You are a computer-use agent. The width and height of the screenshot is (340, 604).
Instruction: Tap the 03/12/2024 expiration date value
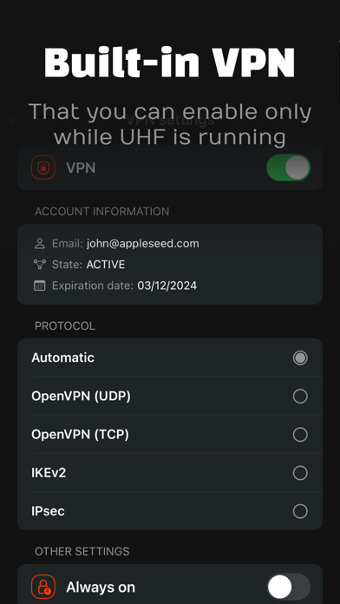(167, 286)
